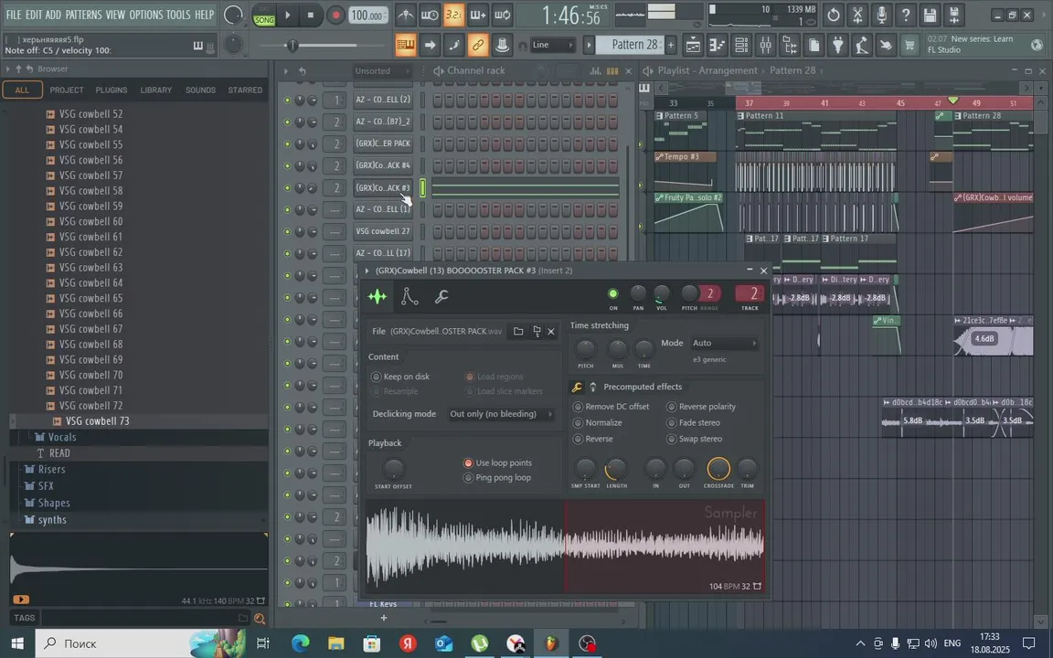This screenshot has width=1053, height=658.
Task: Open the Mixer view icon
Action: point(766,45)
